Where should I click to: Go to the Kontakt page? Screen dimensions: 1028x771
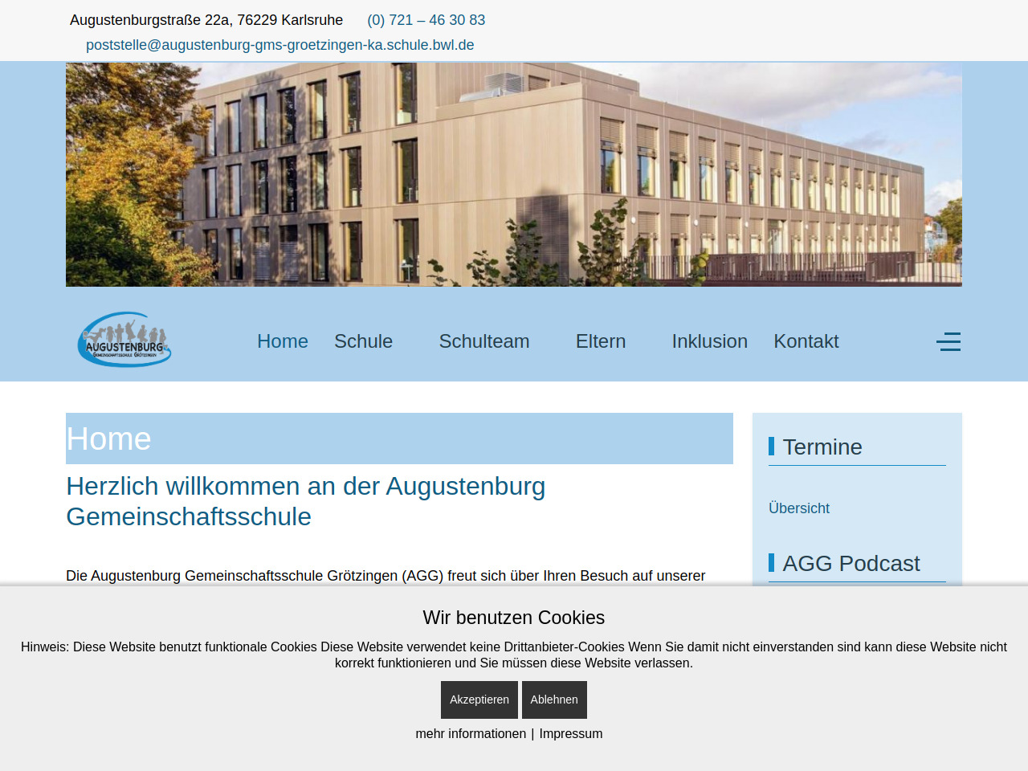(x=806, y=341)
